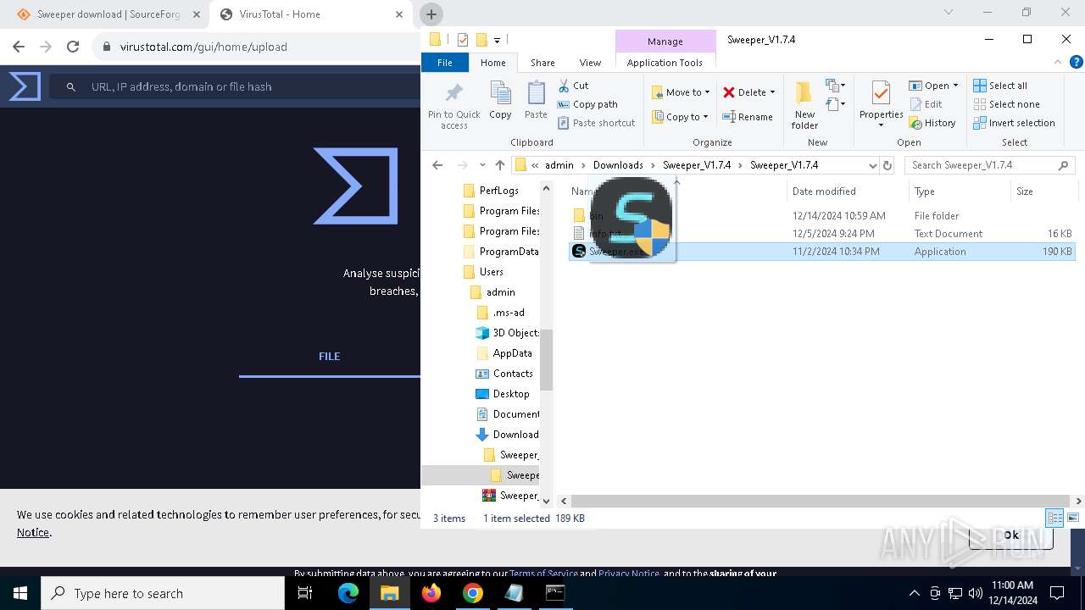
Task: Show hidden tray icons chevron
Action: (x=914, y=593)
